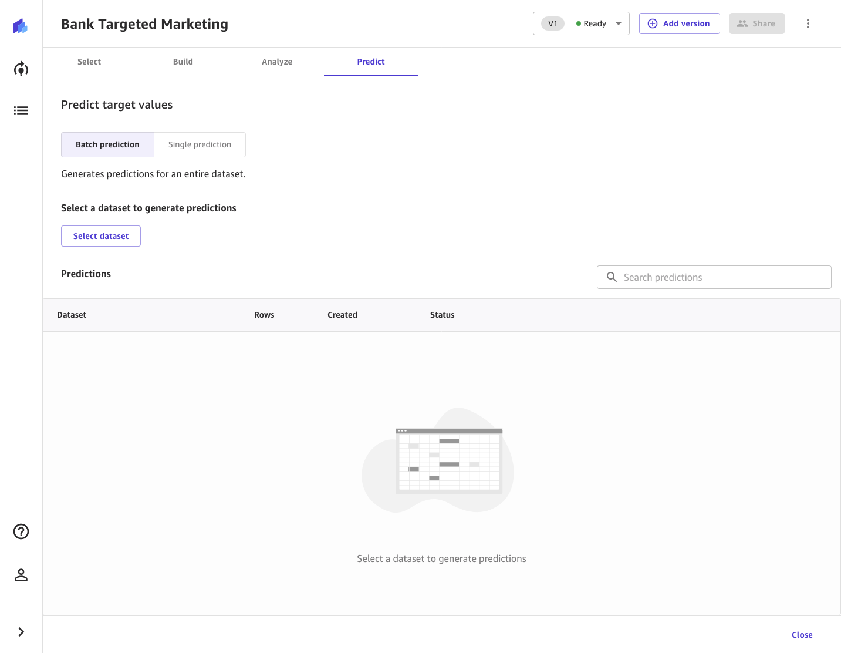841x653 pixels.
Task: Expand the sidebar with the chevron arrow
Action: (21, 632)
